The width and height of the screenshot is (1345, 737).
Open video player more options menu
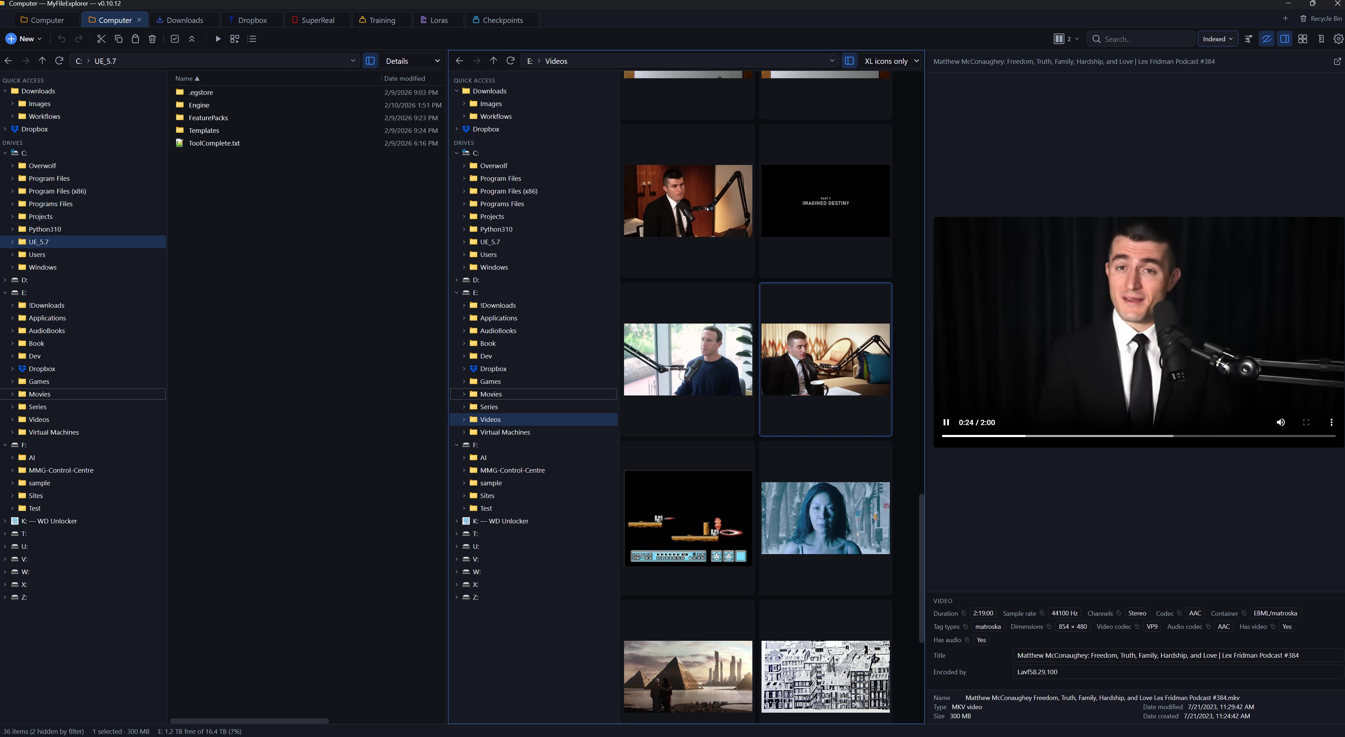(1331, 422)
